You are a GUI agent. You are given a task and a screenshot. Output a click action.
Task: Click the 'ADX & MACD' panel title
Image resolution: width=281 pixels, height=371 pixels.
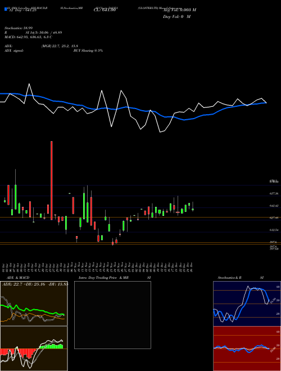(x=18, y=278)
